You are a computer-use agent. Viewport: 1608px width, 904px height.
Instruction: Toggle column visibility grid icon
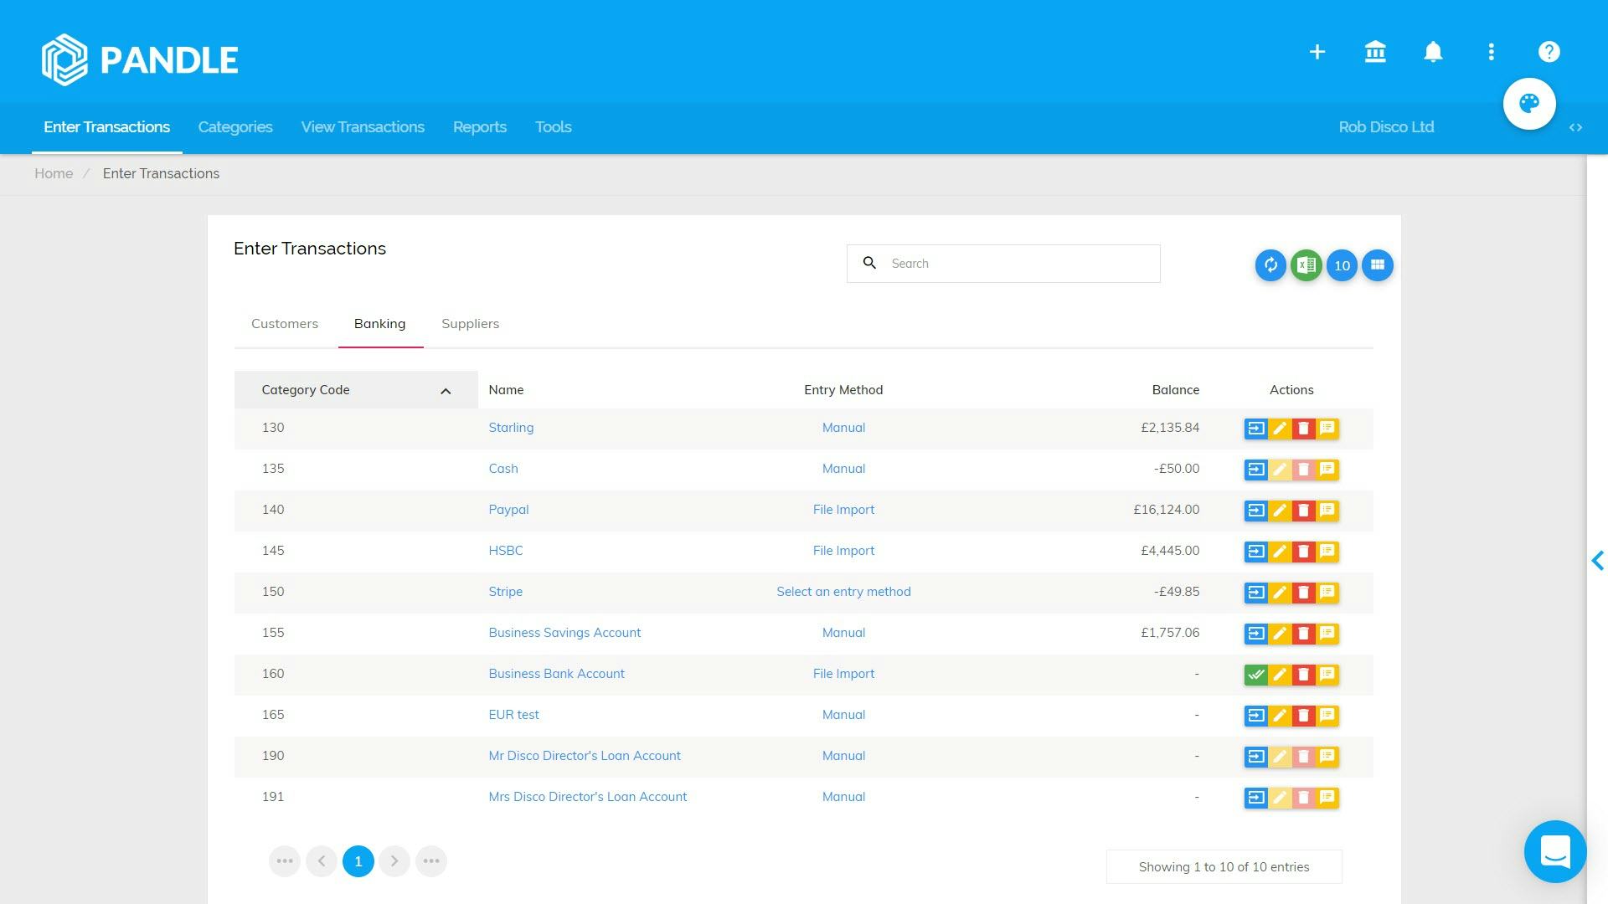(1377, 265)
